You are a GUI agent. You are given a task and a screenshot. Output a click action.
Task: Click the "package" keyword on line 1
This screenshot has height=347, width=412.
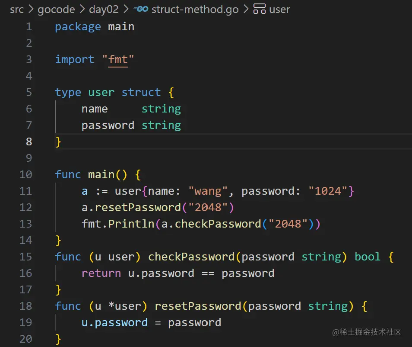point(78,27)
